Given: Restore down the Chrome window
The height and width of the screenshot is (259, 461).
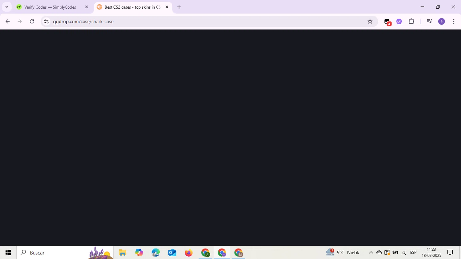Looking at the screenshot, I should pos(438,7).
